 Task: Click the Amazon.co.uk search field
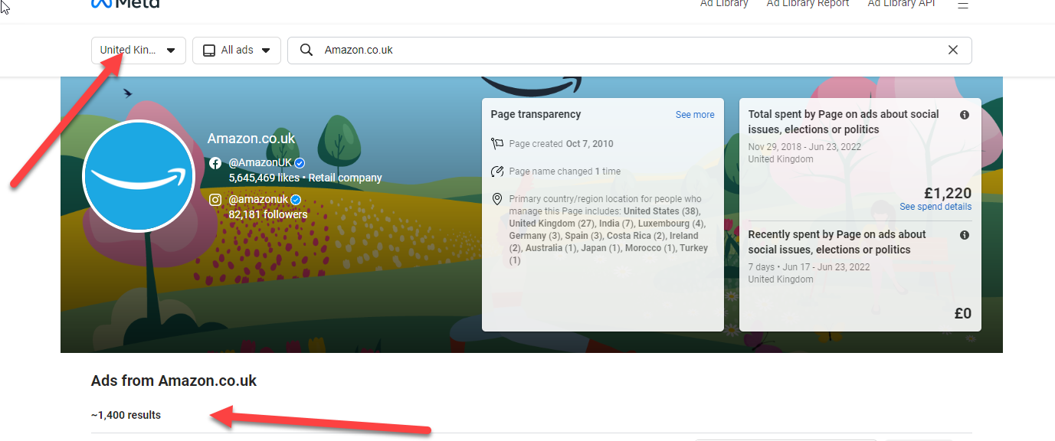pyautogui.click(x=629, y=51)
